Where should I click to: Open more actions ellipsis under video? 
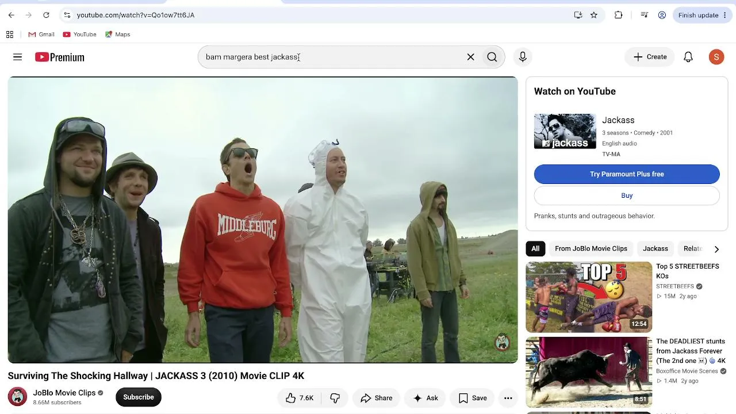508,398
